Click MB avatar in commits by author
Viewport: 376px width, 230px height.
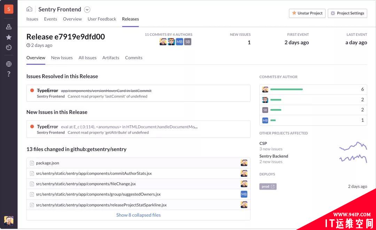(x=265, y=120)
